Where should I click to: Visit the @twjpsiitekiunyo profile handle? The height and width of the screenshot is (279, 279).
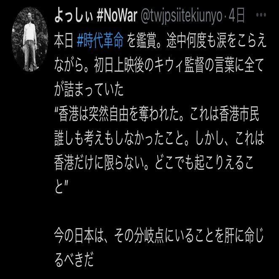[181, 16]
